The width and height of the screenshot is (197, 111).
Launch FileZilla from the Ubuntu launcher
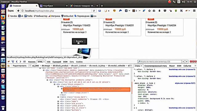(3, 76)
